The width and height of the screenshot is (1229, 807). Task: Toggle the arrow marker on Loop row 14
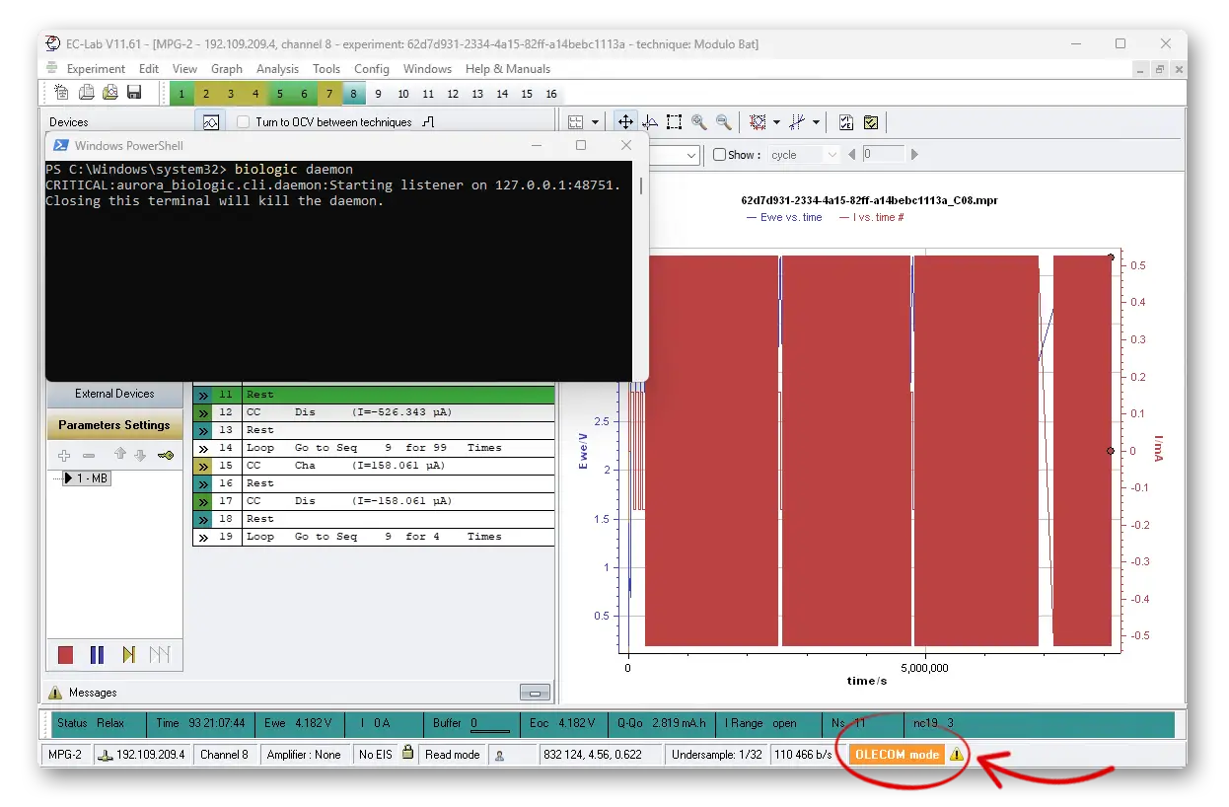point(203,448)
